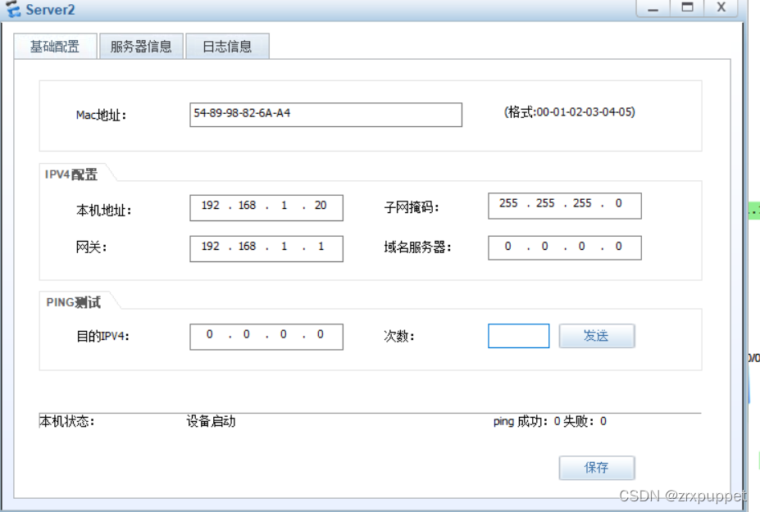
Task: Focus the 次数 count input box
Action: pos(519,336)
